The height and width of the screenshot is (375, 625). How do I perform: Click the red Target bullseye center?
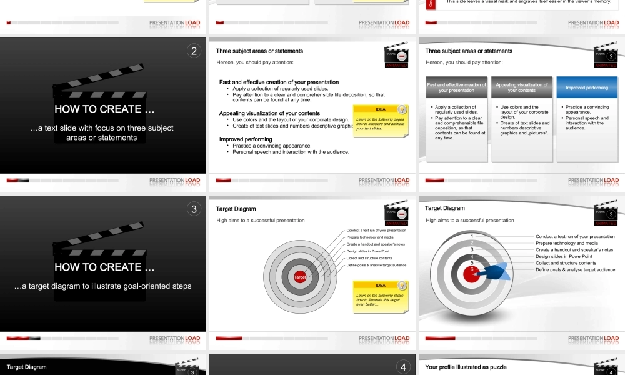(x=300, y=277)
